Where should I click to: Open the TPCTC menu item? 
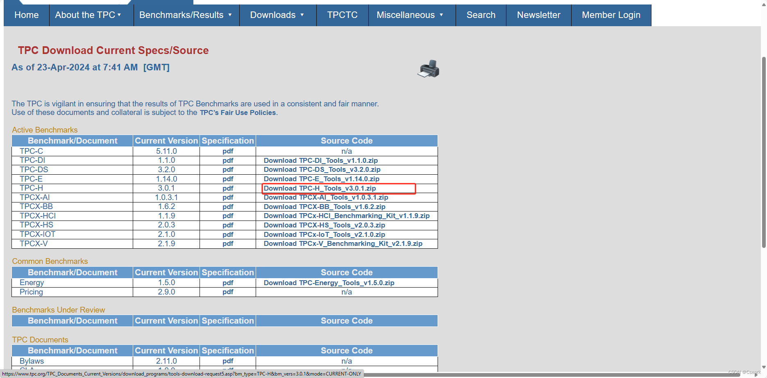(x=342, y=15)
